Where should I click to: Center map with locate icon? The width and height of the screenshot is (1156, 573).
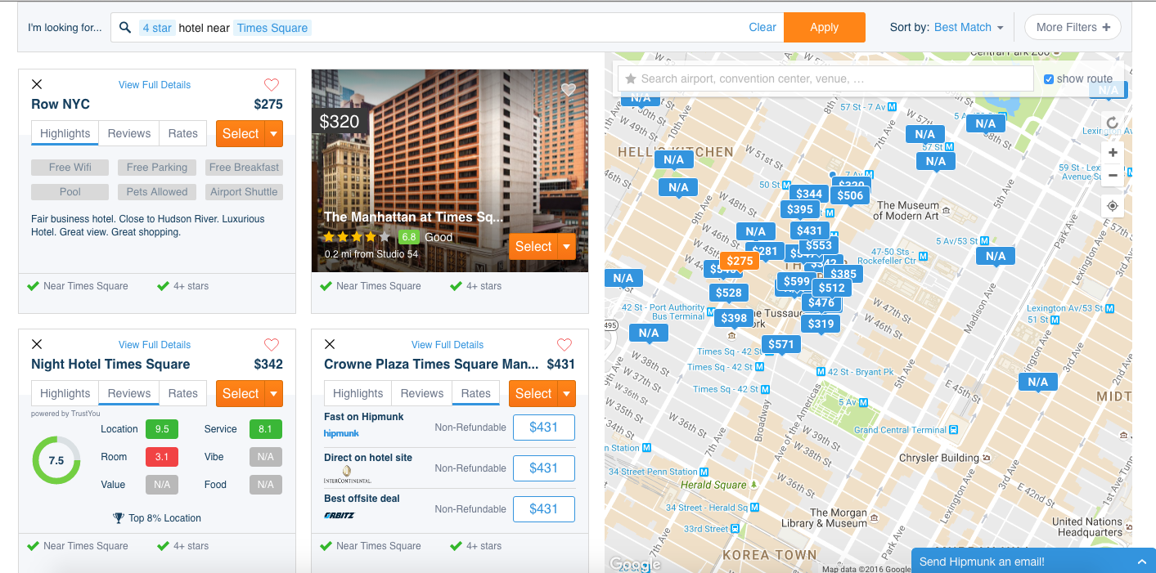[1113, 205]
